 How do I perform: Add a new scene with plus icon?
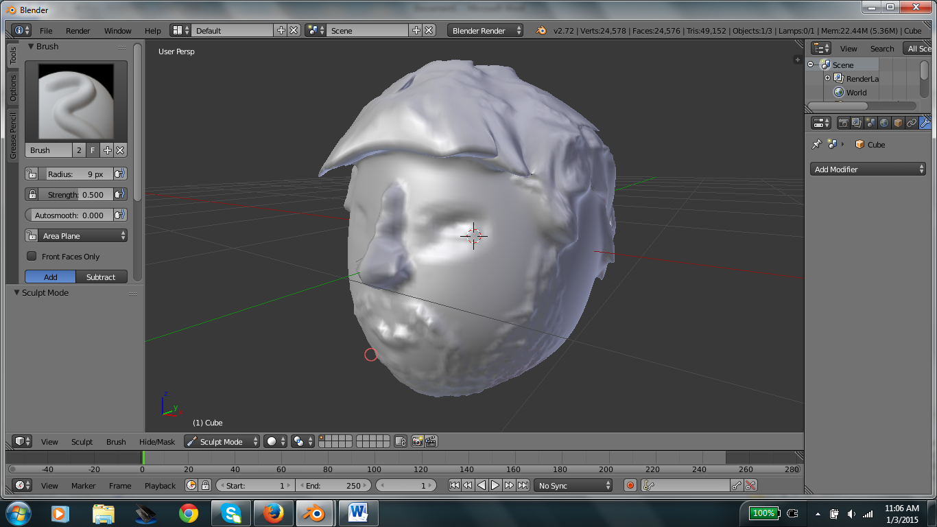(416, 31)
